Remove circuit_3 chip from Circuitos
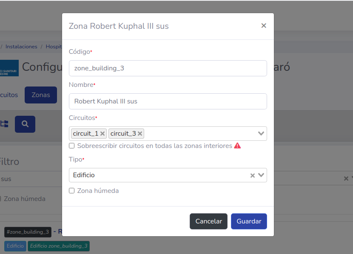353x254 pixels. [140, 133]
